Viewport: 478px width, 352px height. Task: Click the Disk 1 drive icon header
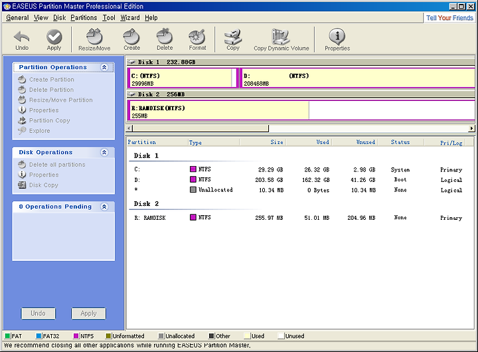[x=131, y=62]
